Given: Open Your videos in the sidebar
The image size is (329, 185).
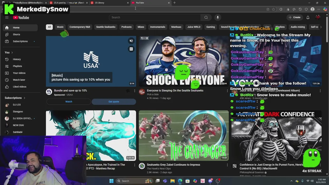Looking at the screenshot, I should click(x=21, y=73).
